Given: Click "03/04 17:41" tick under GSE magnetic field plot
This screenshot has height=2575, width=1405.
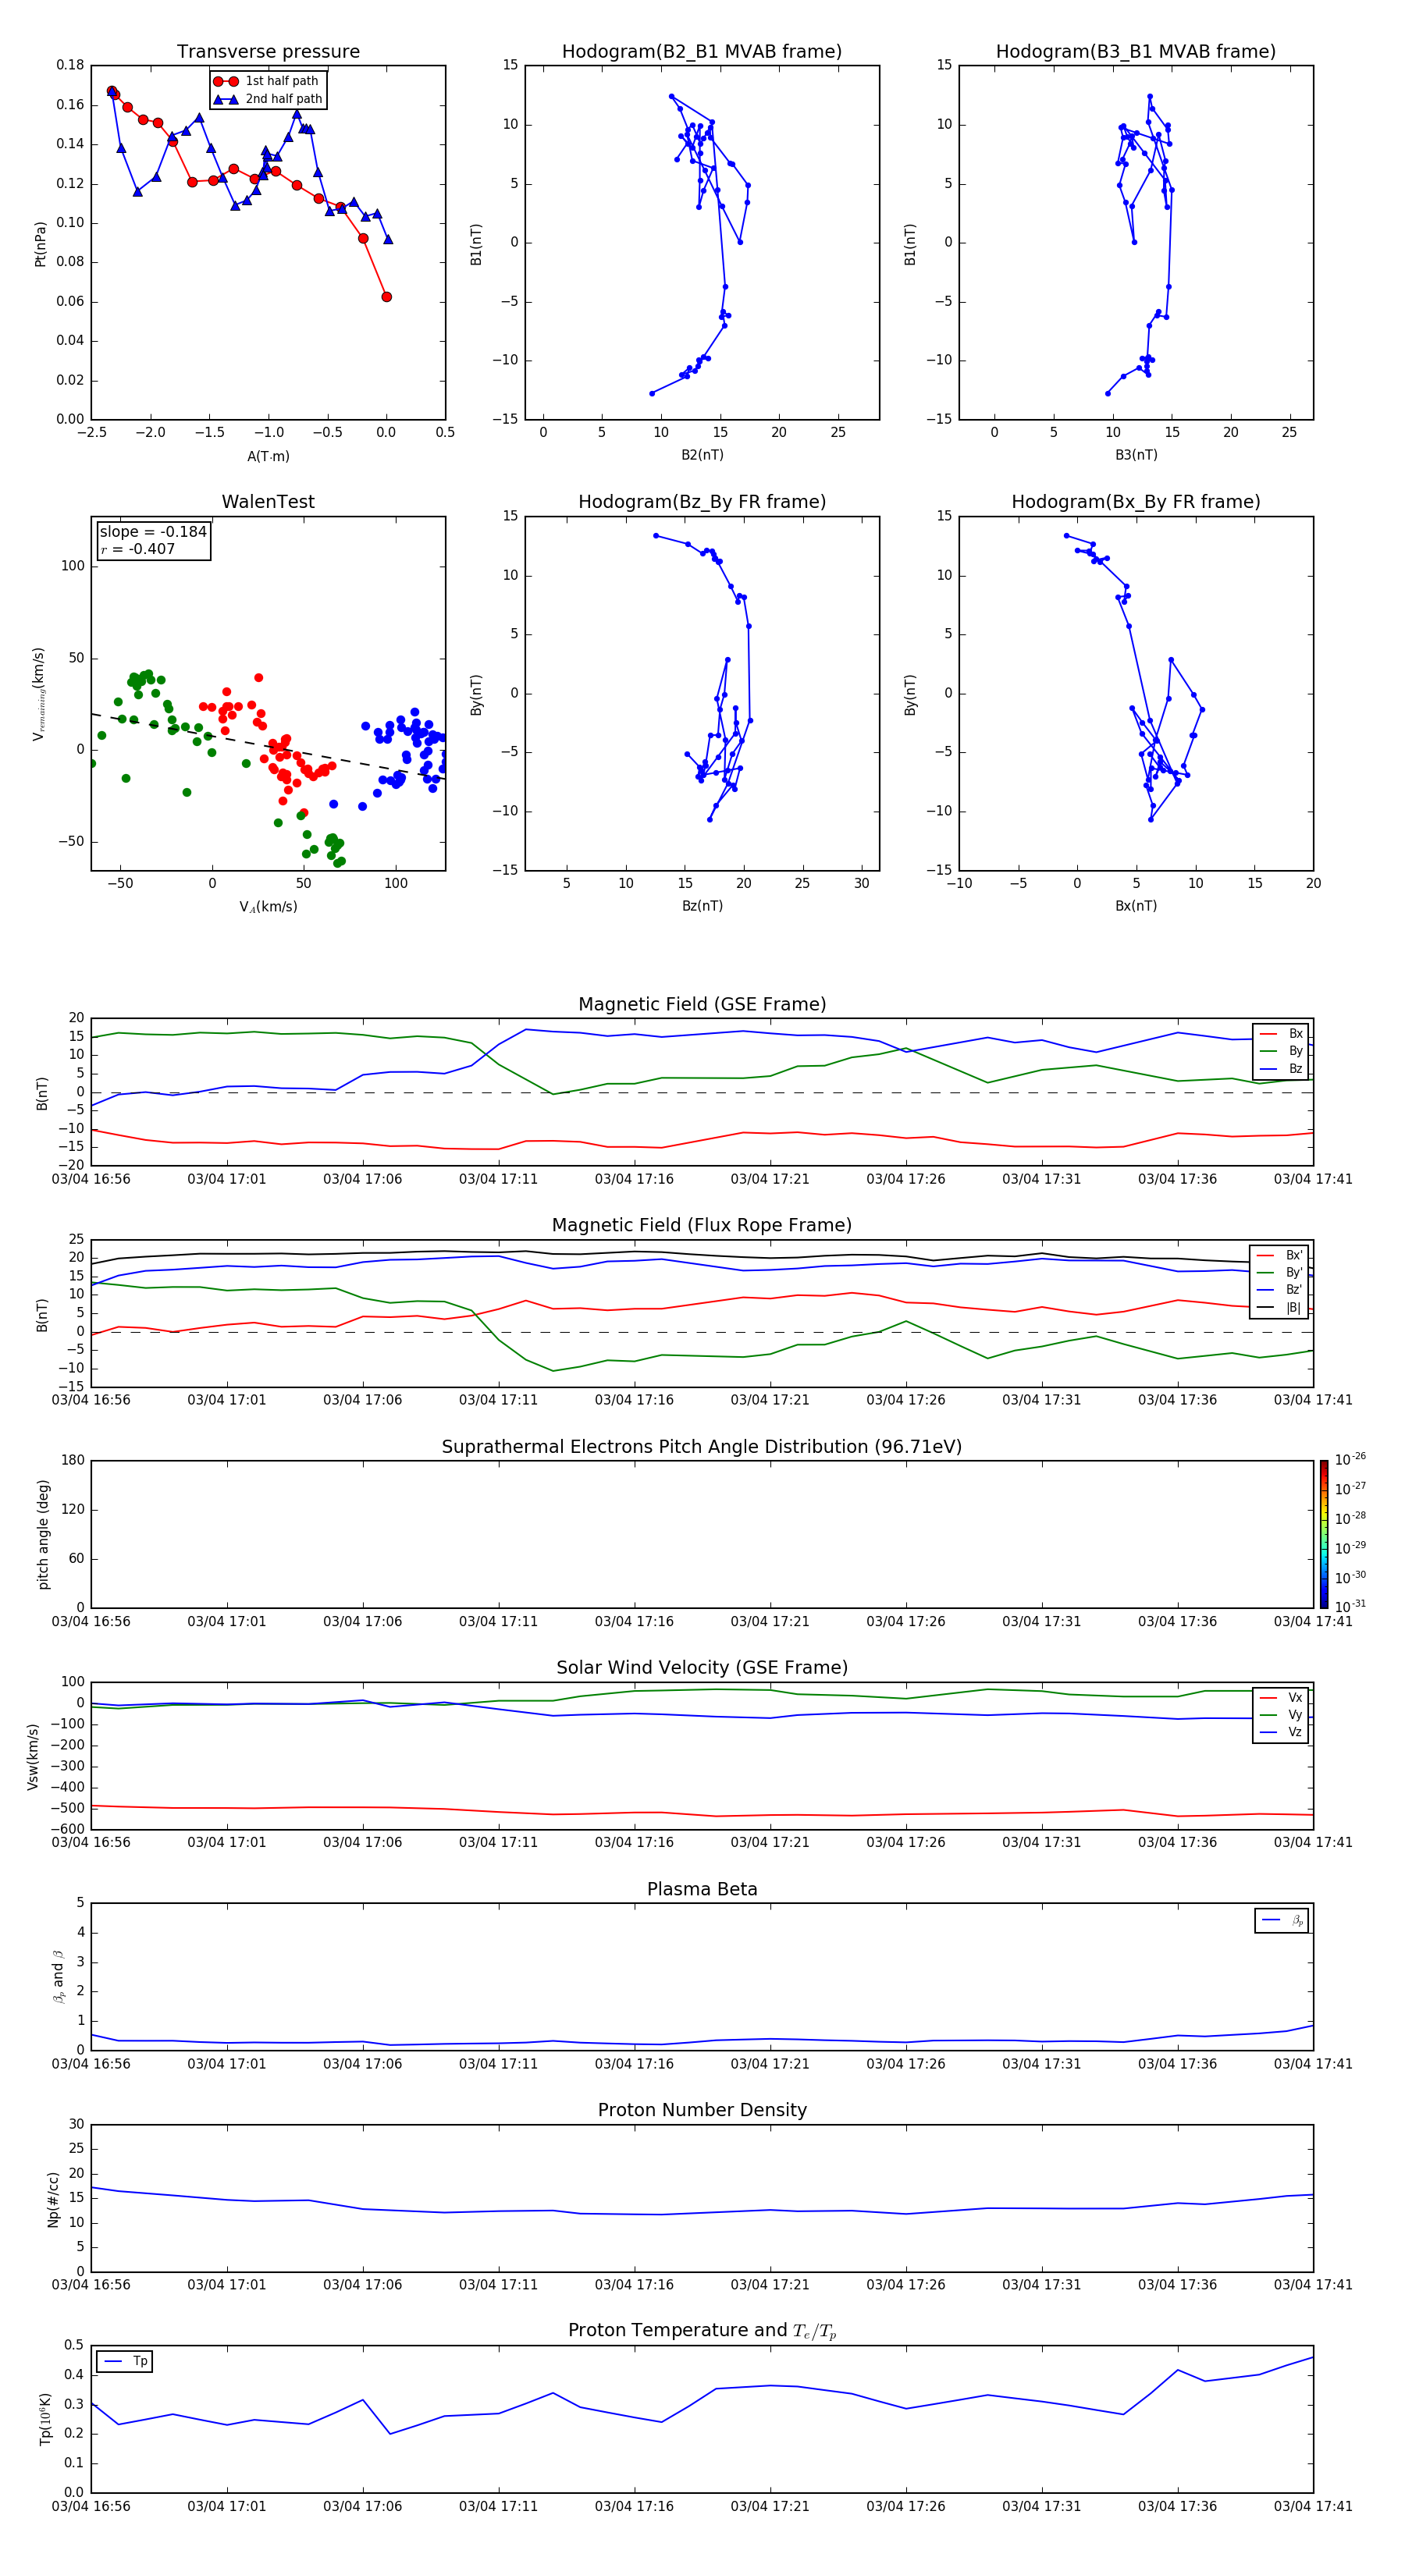Looking at the screenshot, I should click(1313, 1180).
